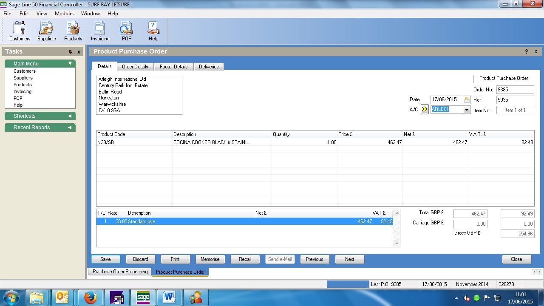Collapse the Main Menu section

pyautogui.click(x=70, y=64)
